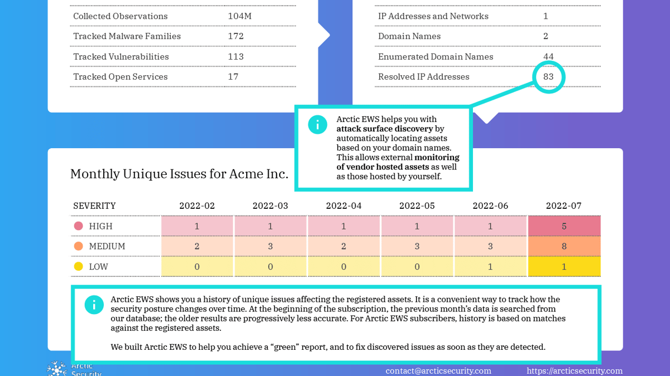Click the 17 open services value

[233, 77]
